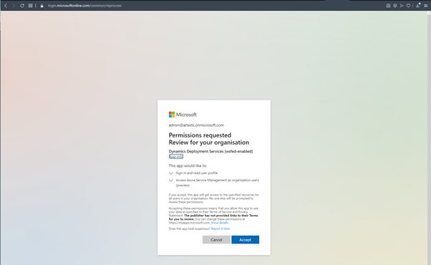Add page to bookmarks with heart icon
This screenshot has height=265, width=431.
[x=409, y=6]
